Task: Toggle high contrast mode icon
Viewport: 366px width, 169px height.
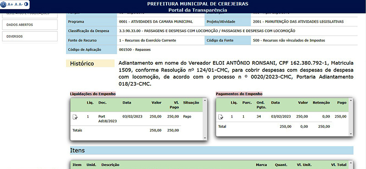Action: pos(26,4)
